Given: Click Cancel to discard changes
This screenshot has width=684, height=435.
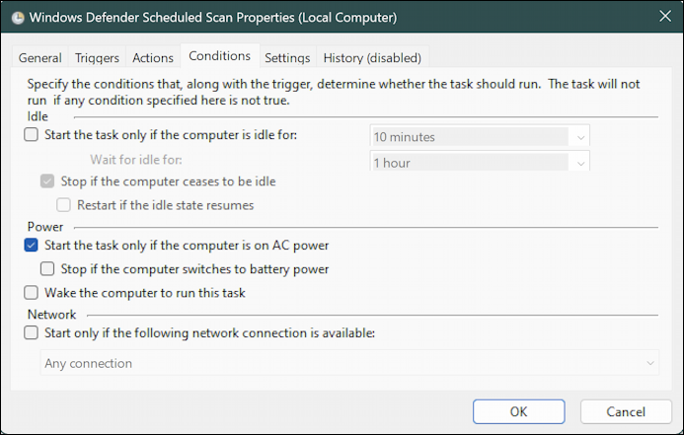Looking at the screenshot, I should [x=626, y=411].
